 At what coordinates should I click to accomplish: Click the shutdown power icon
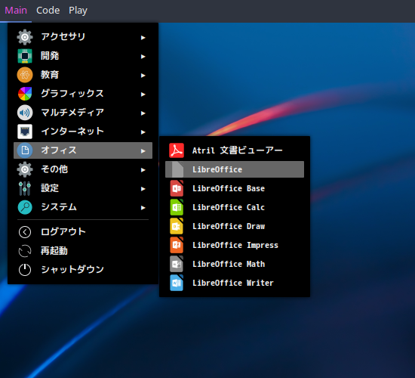tap(25, 270)
